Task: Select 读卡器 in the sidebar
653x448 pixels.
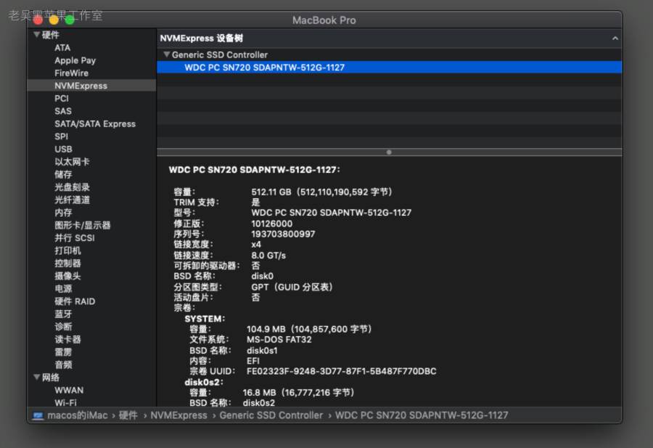Action: point(68,339)
